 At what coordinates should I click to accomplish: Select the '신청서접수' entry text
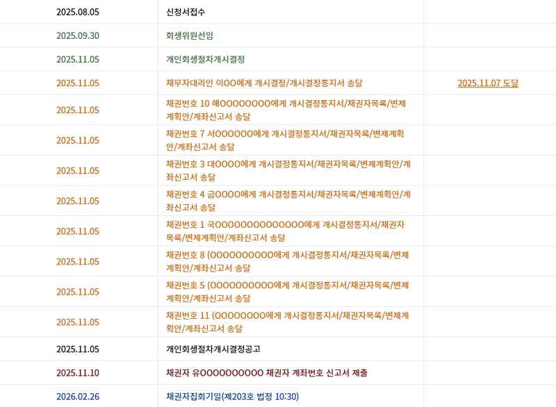point(186,12)
